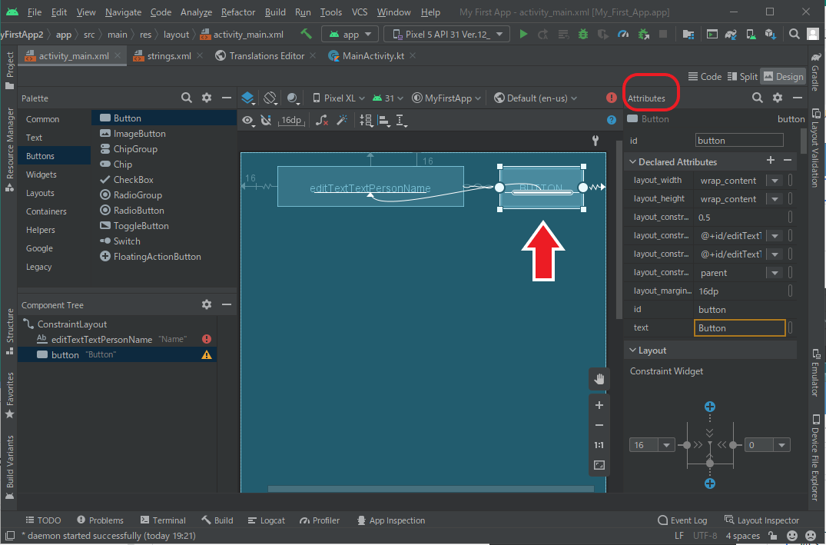
Task: Open the layout_width wrap_content dropdown
Action: click(775, 181)
